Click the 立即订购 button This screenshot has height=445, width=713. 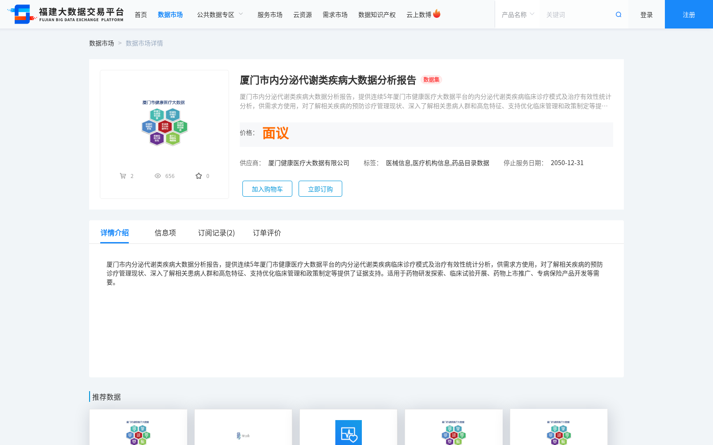320,189
